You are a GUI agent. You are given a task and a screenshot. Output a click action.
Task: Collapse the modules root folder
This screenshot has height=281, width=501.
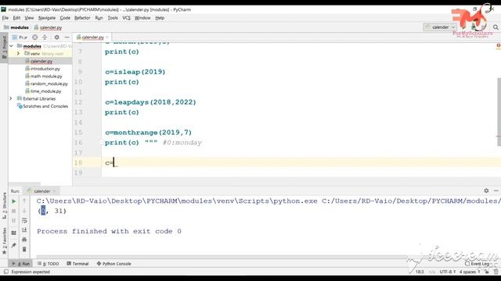pyautogui.click(x=11, y=46)
